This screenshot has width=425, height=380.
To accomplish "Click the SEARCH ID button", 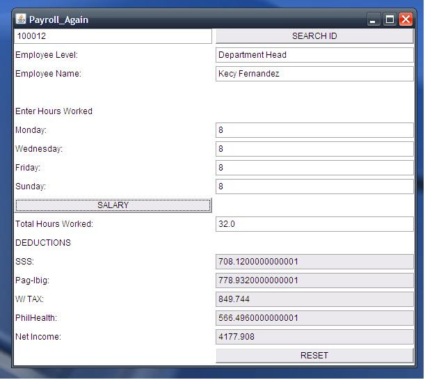I will 314,36.
